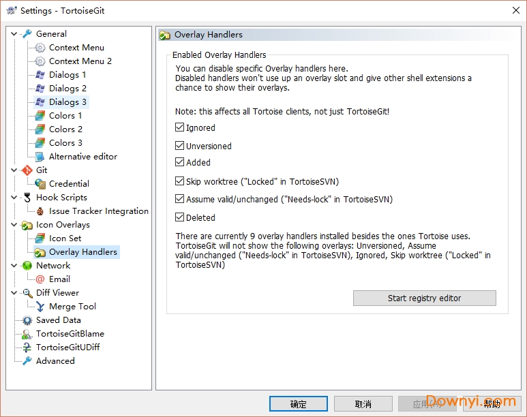Click the Context Menu 2 gear icon
The width and height of the screenshot is (527, 417).
[x=40, y=61]
